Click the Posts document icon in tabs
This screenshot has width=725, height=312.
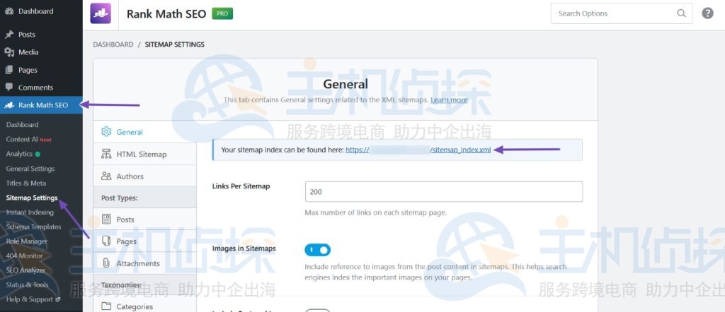(x=106, y=220)
